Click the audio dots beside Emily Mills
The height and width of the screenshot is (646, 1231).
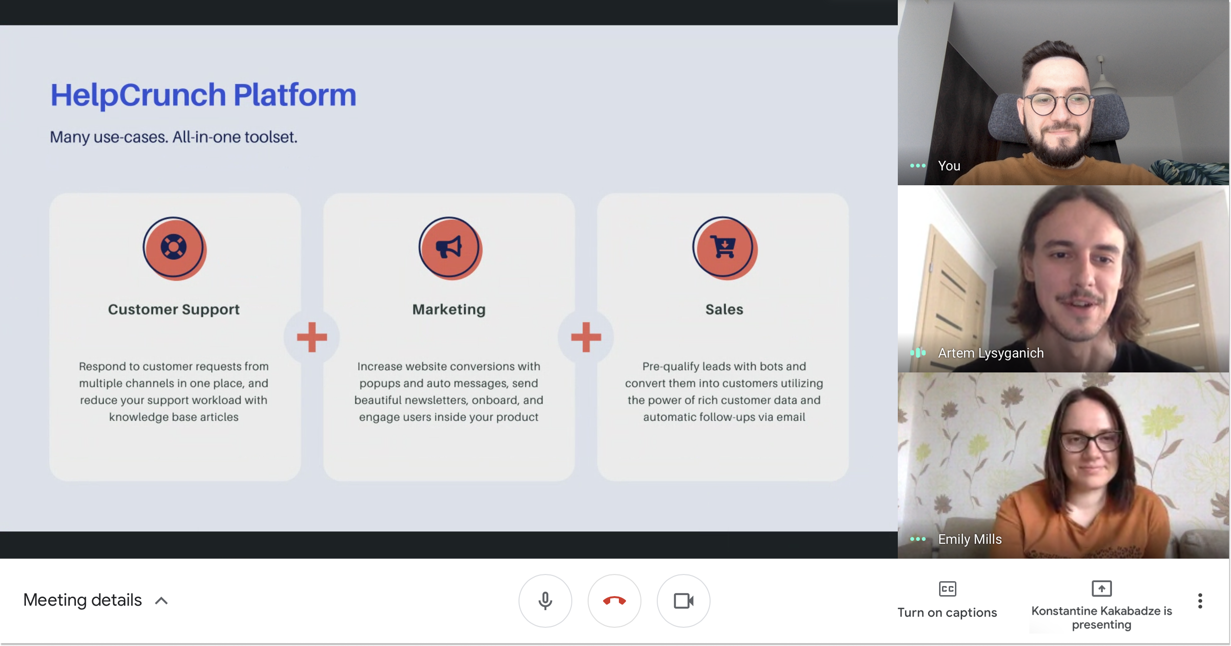[917, 539]
